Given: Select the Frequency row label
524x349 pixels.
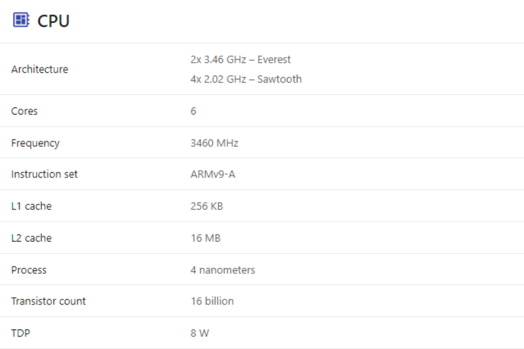Looking at the screenshot, I should [35, 143].
